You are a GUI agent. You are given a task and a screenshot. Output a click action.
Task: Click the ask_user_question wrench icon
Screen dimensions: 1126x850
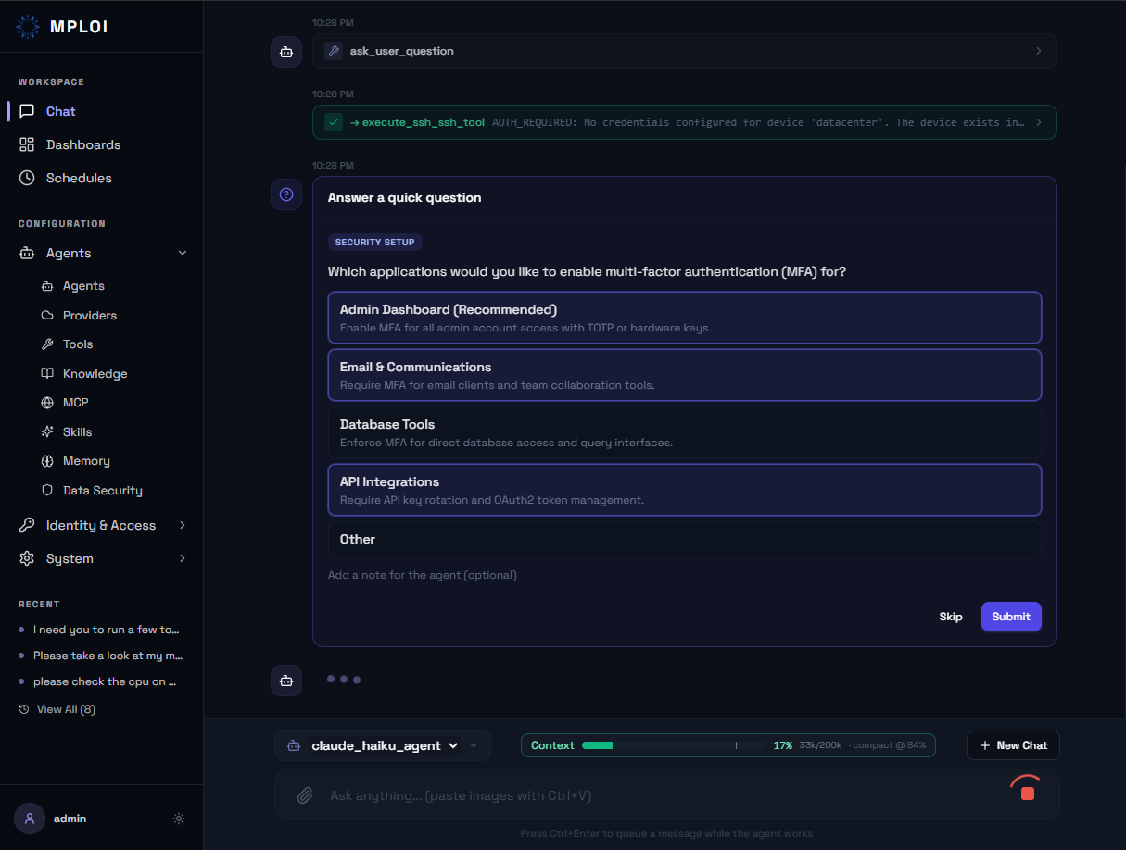[334, 51]
